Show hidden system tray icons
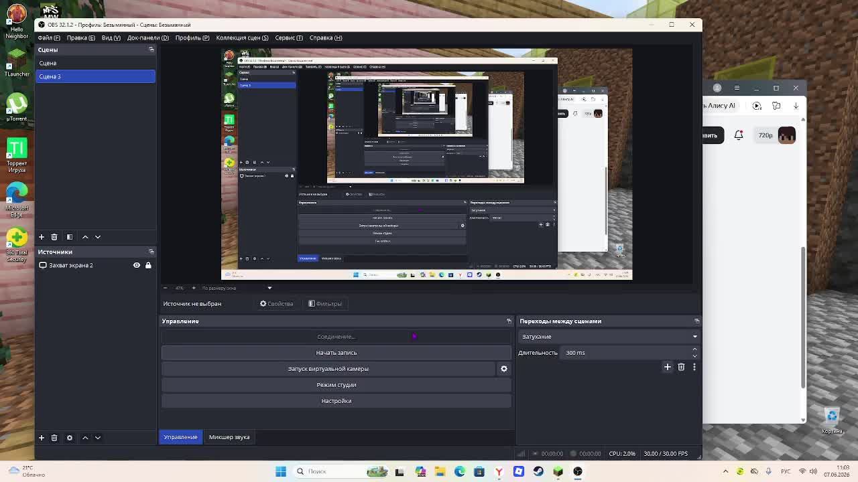This screenshot has height=482, width=858. tap(726, 471)
